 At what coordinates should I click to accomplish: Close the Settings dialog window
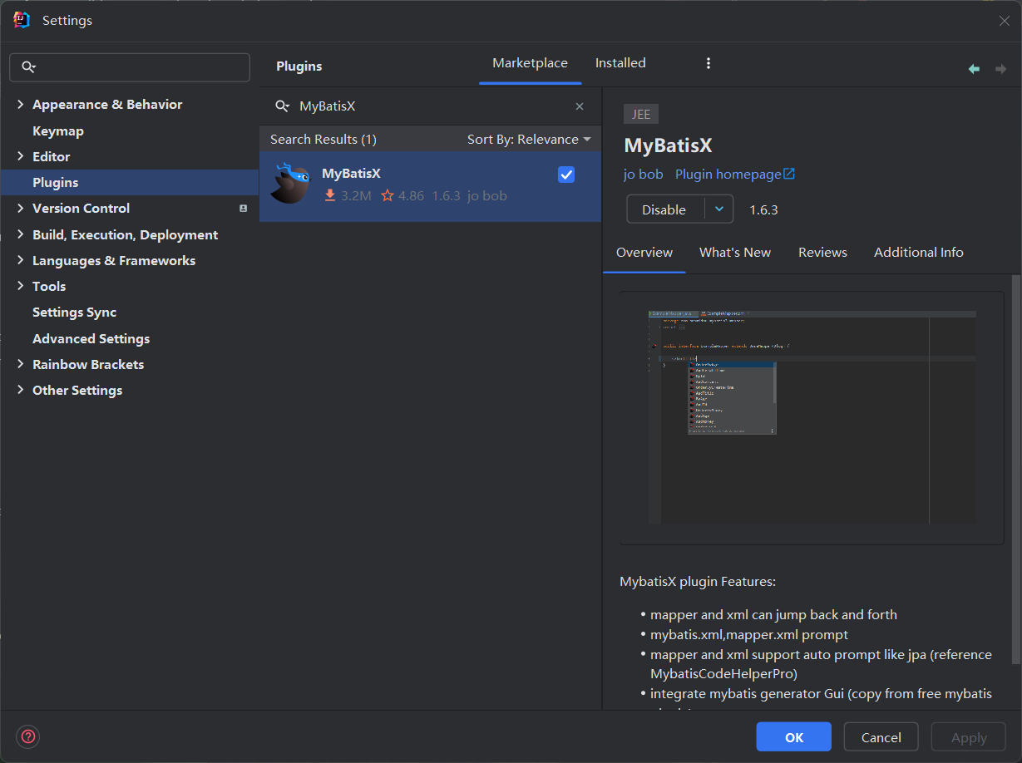[x=1005, y=21]
